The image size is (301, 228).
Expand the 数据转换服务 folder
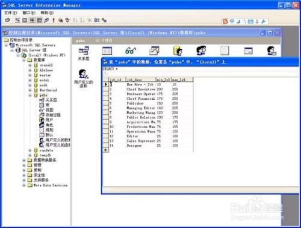pos(24,160)
